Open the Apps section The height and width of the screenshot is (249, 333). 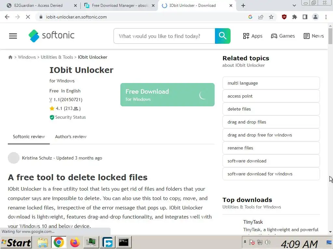[253, 36]
